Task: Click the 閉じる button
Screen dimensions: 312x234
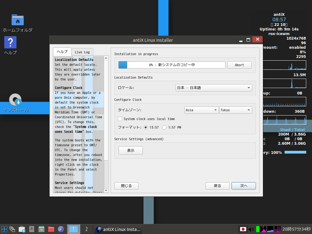Action: click(126, 186)
